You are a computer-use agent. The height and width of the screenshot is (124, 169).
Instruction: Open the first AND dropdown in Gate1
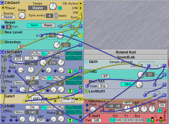(x=42, y=99)
